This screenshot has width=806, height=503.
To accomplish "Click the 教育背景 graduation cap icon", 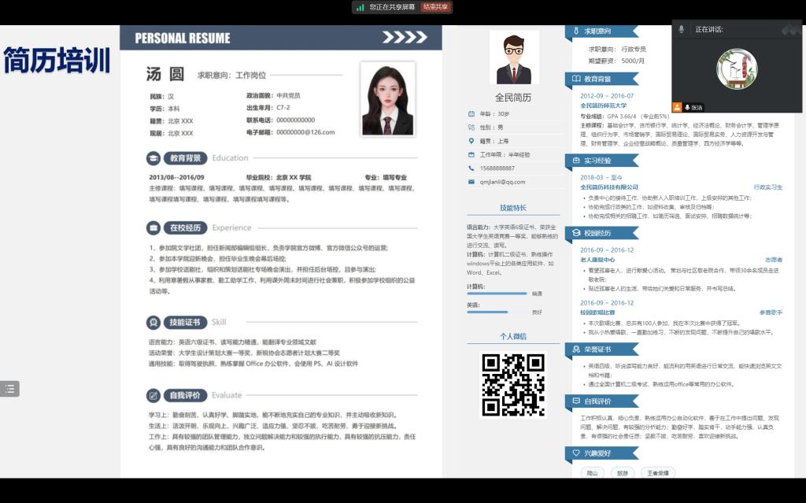I will point(154,158).
